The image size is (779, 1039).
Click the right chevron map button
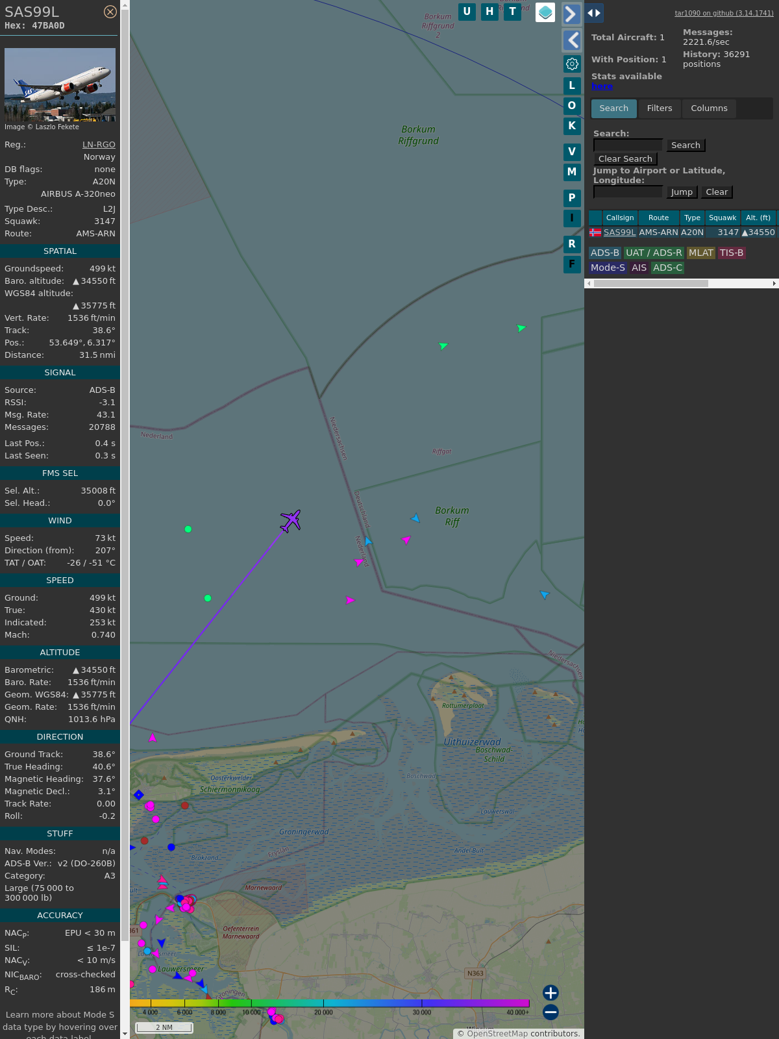coord(571,14)
